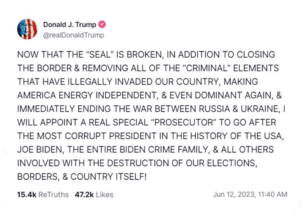Click the Likes label
This screenshot has height=224, width=305.
[x=105, y=195]
